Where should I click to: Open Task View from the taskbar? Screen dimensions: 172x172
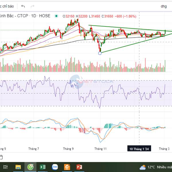(x=5, y=167)
